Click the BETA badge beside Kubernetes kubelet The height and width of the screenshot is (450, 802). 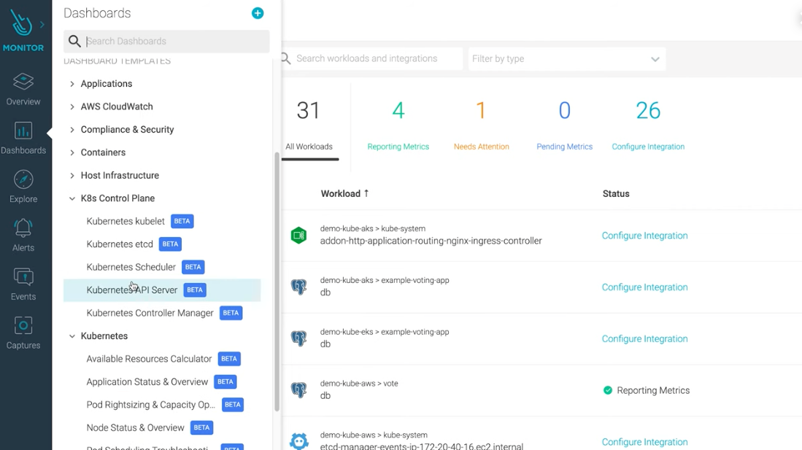[182, 222]
